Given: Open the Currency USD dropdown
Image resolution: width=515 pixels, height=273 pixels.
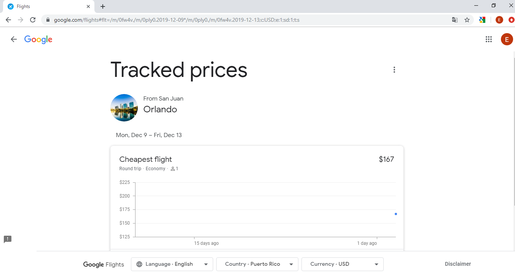Looking at the screenshot, I should [343, 264].
